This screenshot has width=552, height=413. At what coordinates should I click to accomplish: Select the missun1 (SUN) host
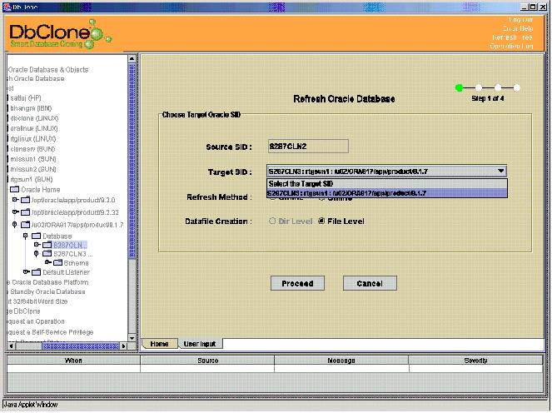coord(33,159)
